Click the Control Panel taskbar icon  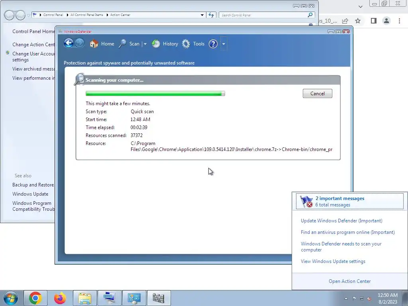(134, 298)
